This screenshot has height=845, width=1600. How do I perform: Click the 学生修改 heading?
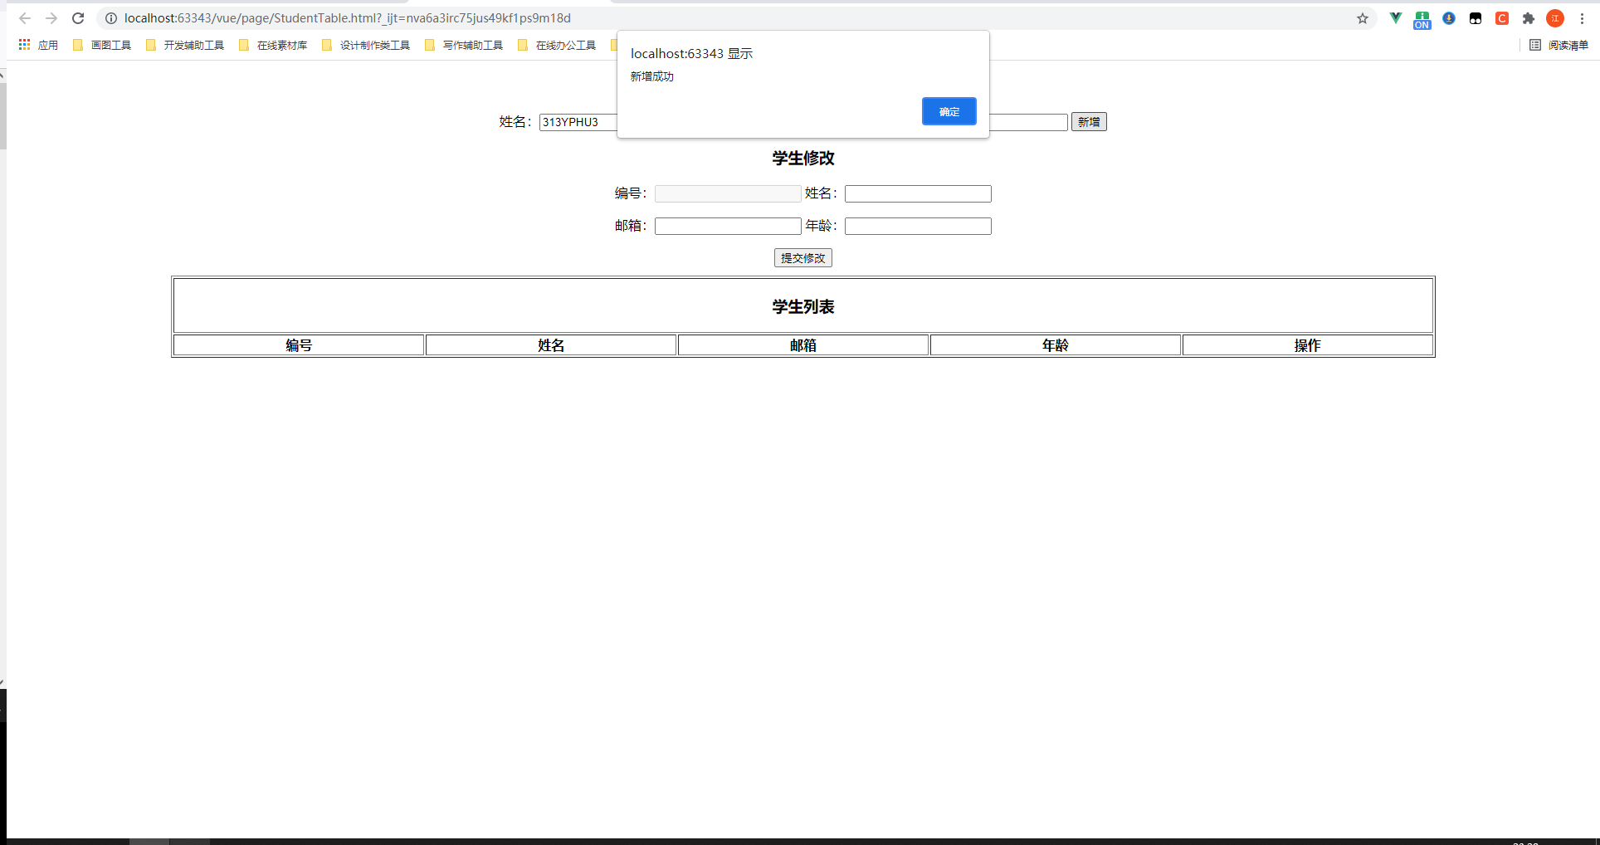[x=803, y=159]
